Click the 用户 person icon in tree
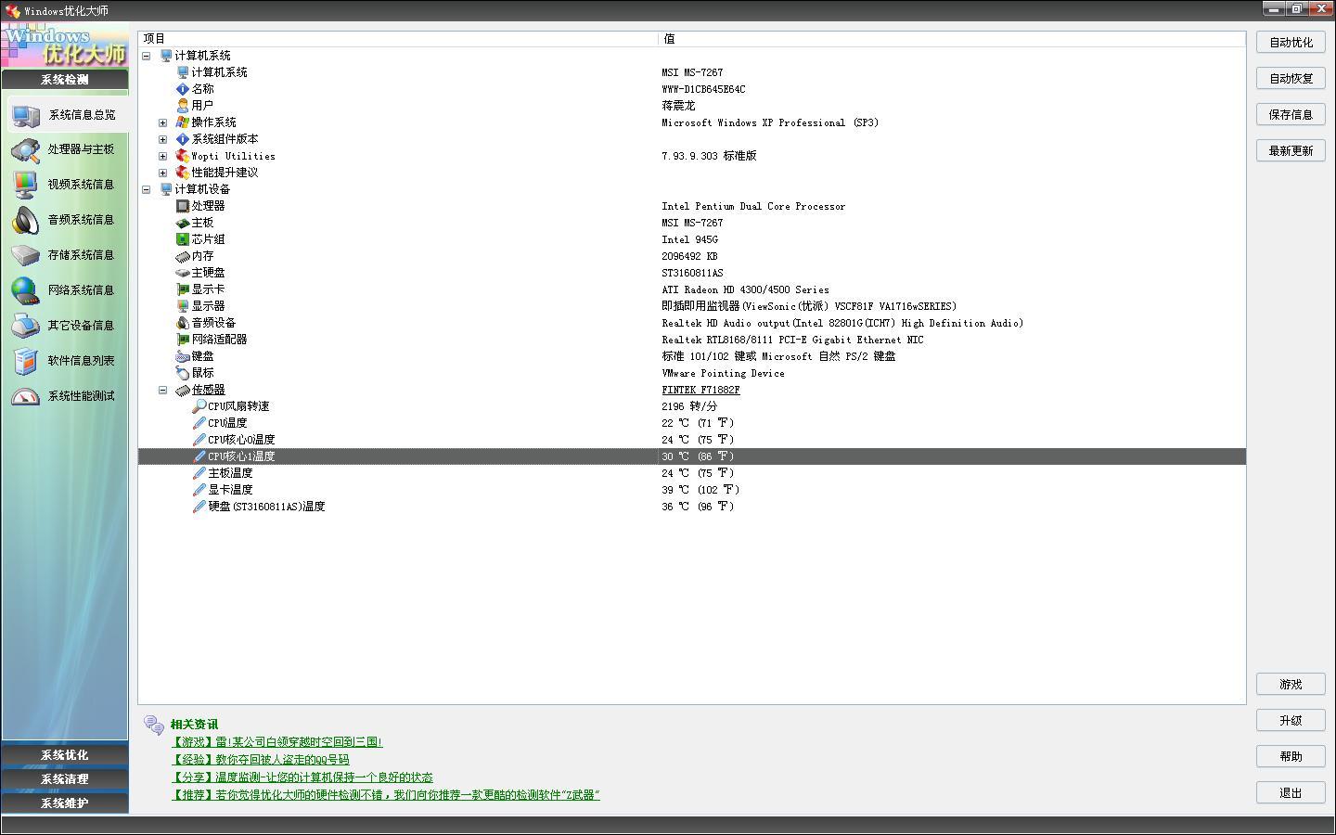 [x=183, y=106]
